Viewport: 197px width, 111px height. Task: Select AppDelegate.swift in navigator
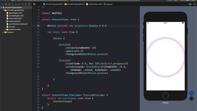(x=15, y=13)
